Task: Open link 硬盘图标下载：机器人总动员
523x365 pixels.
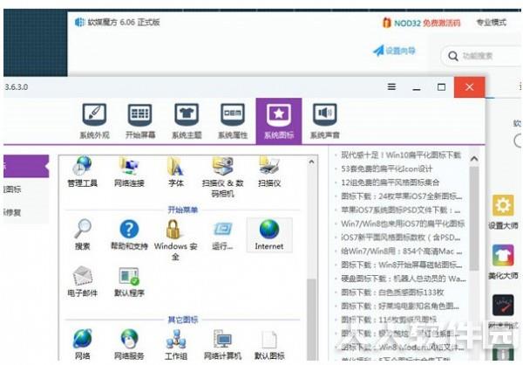Action: tap(404, 279)
